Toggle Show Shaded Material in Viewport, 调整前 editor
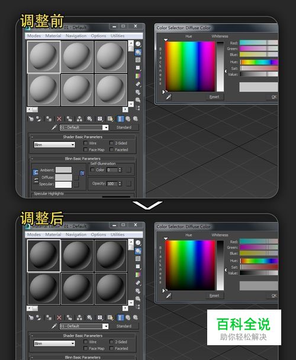 tap(110, 119)
